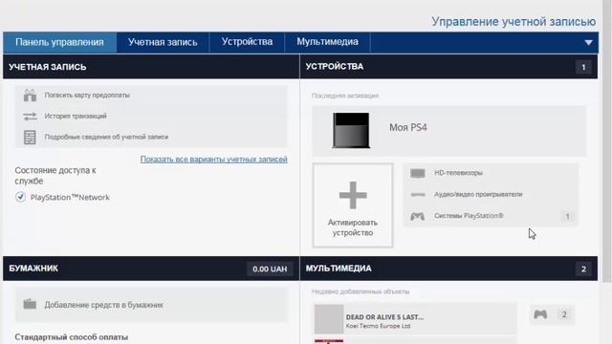
Task: Expand the navigation bar dropdown arrow
Action: point(588,42)
